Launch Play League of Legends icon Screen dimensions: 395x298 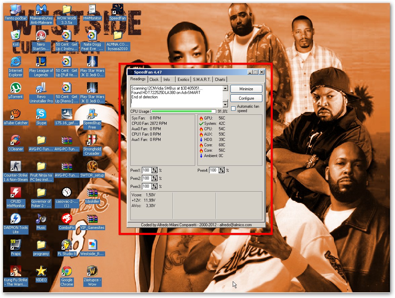point(41,67)
